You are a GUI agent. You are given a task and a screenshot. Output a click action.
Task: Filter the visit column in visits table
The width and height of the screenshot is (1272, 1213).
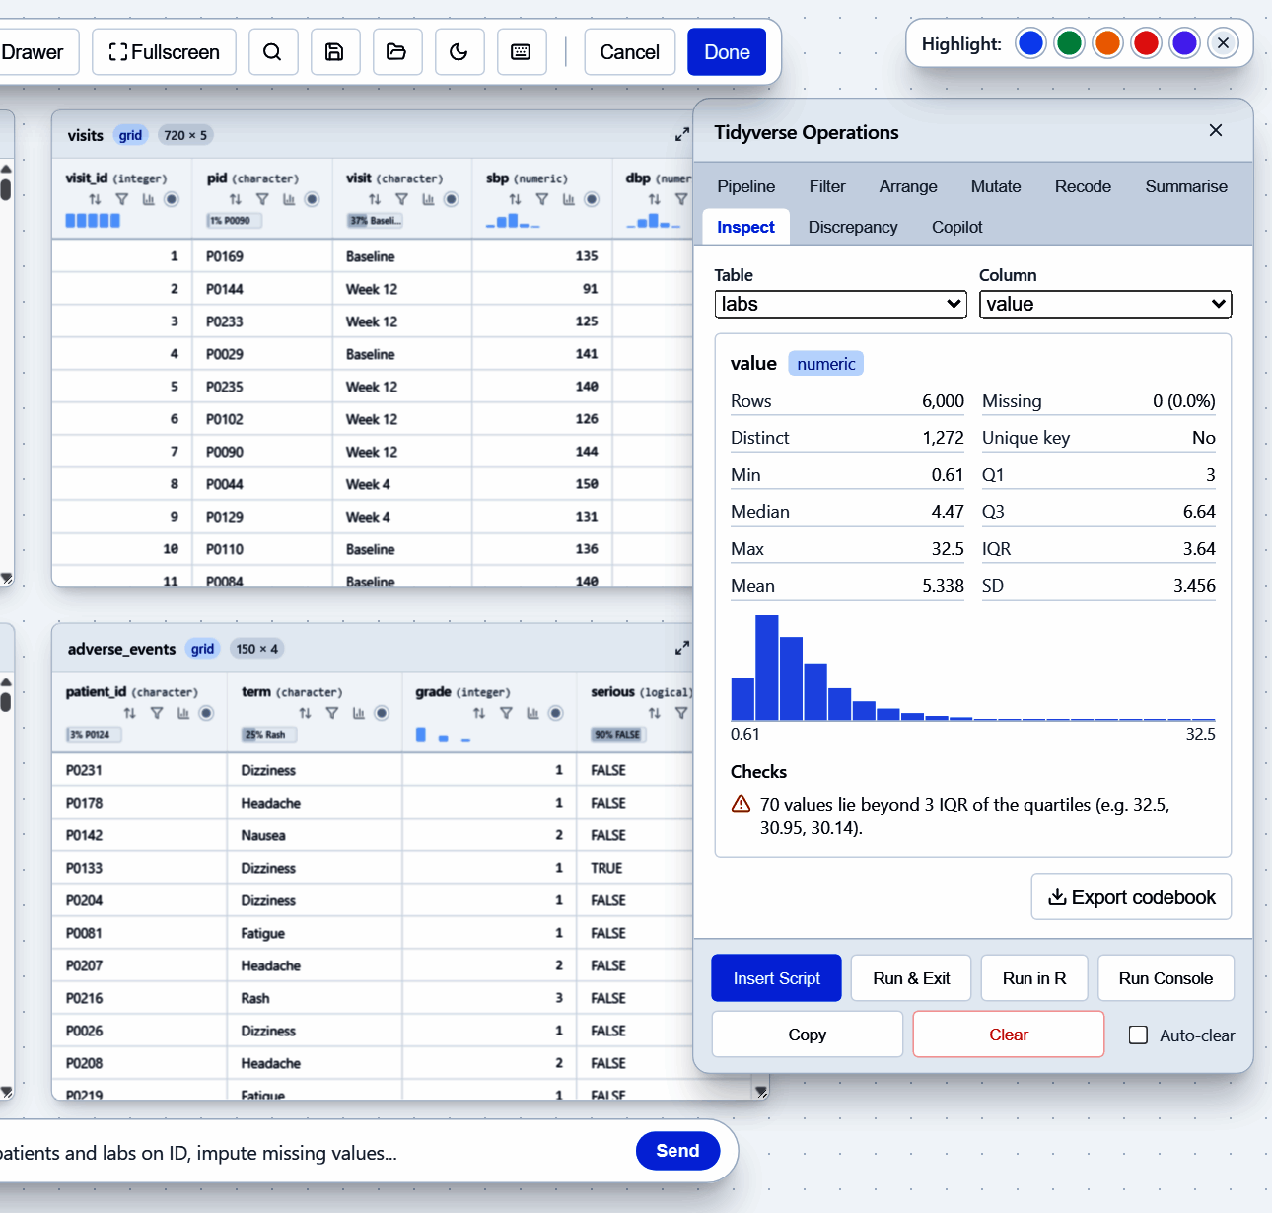tap(401, 199)
